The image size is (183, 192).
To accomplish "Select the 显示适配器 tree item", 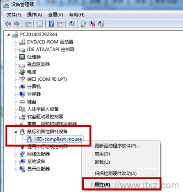I will point(38,169).
